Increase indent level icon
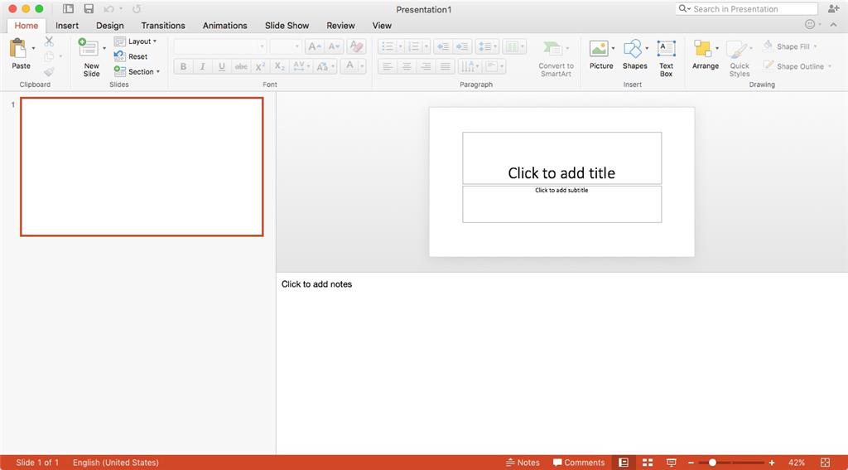 click(462, 46)
